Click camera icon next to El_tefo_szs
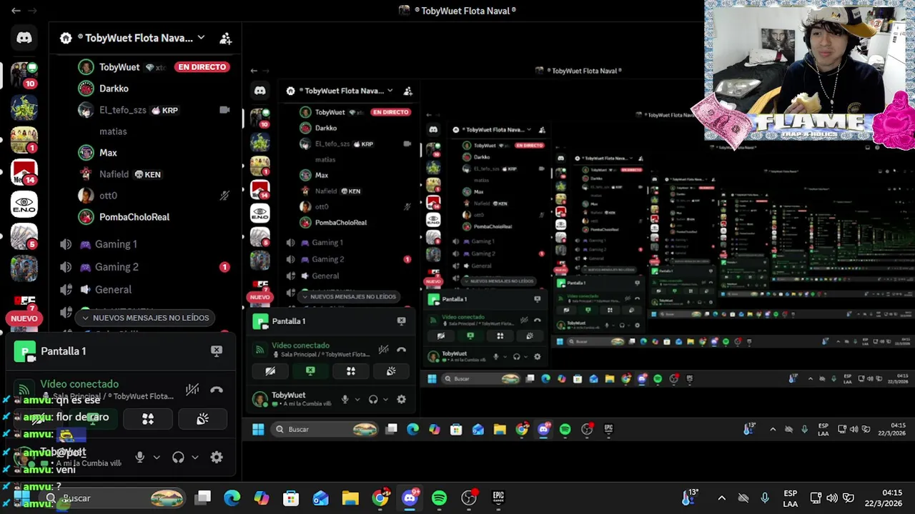 (x=224, y=110)
